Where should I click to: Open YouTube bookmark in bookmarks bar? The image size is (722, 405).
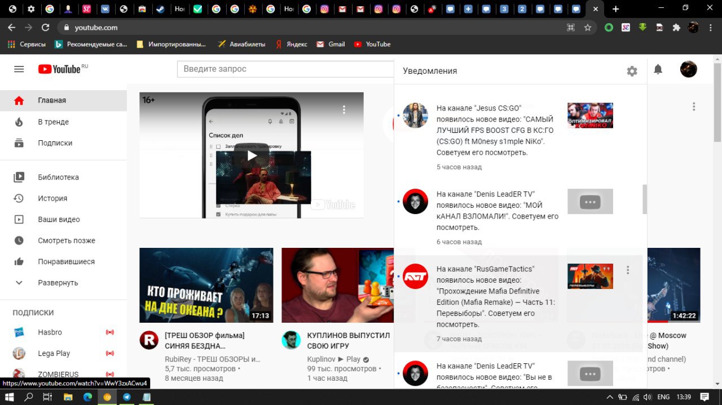pyautogui.click(x=372, y=44)
